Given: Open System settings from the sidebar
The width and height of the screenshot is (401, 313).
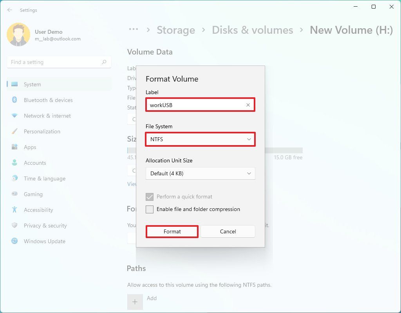Looking at the screenshot, I should pos(32,84).
